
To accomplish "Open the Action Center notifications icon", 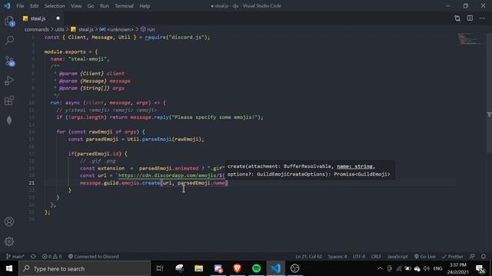I will [x=480, y=268].
